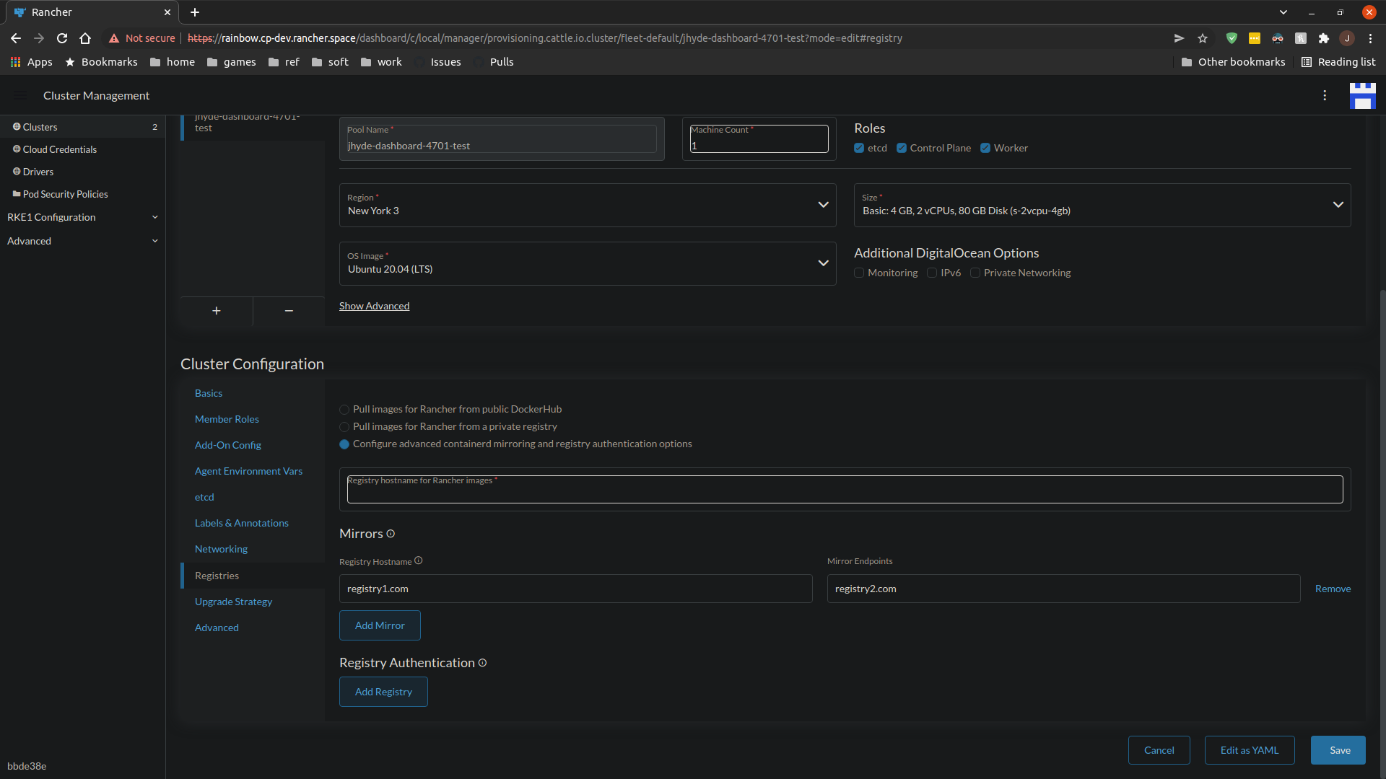Open Pod Security Policies via its sidebar icon
The image size is (1386, 779).
[17, 194]
